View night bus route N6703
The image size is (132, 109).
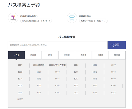tap(20, 99)
